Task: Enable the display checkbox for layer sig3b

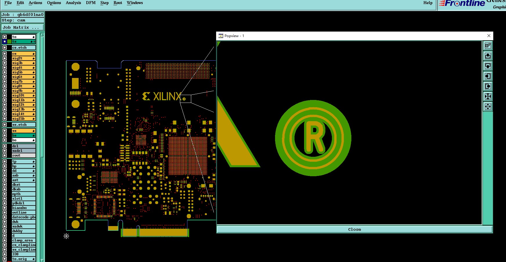Action: point(5,63)
